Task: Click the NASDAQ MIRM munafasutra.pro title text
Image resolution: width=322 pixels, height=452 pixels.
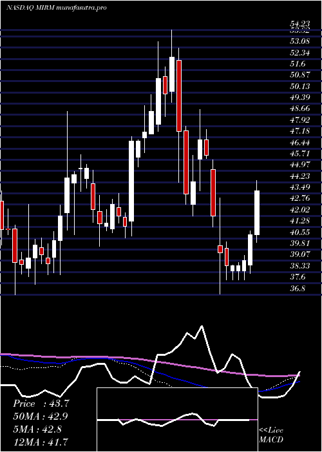Action: [57, 8]
